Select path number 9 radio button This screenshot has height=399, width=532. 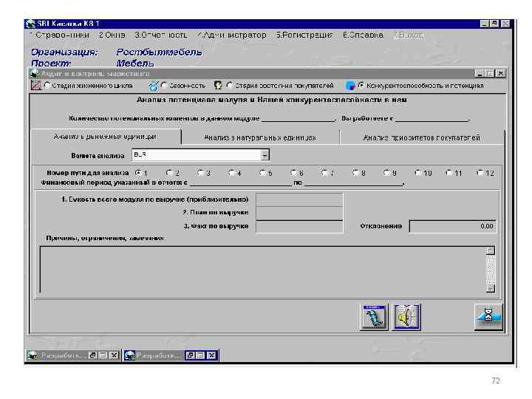(386, 173)
